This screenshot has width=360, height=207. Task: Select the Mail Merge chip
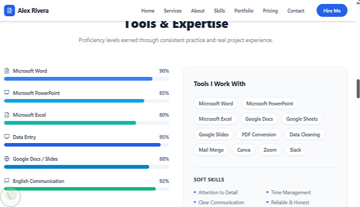[x=211, y=150]
